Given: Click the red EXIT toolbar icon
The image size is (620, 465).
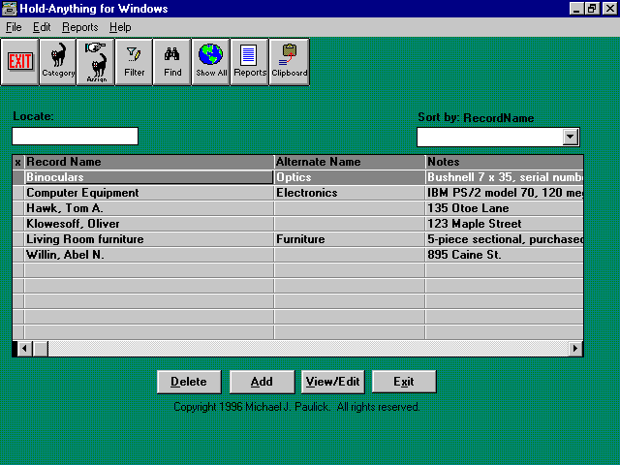Looking at the screenshot, I should pos(19,62).
